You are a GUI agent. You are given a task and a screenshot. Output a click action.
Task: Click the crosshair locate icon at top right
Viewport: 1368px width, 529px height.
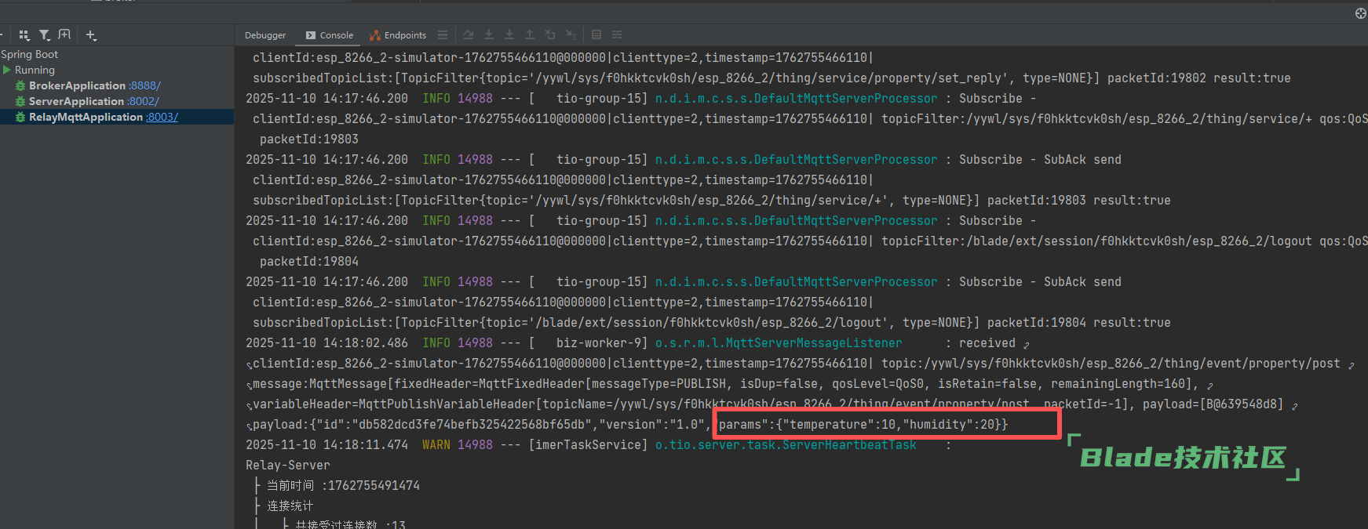click(x=1360, y=13)
